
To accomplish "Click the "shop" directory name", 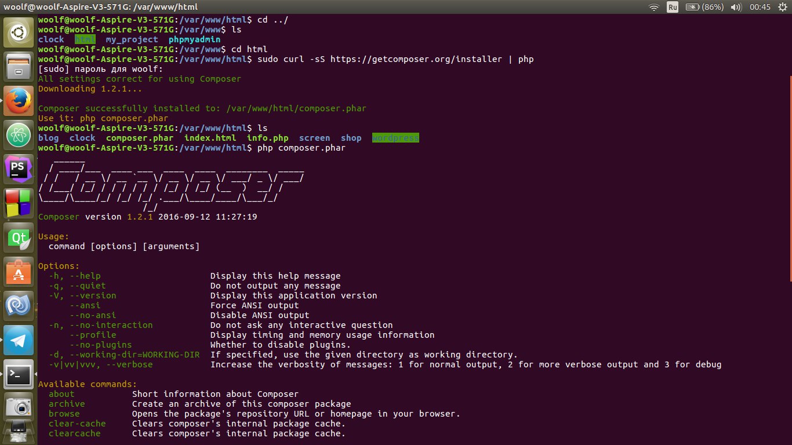I will tap(351, 138).
